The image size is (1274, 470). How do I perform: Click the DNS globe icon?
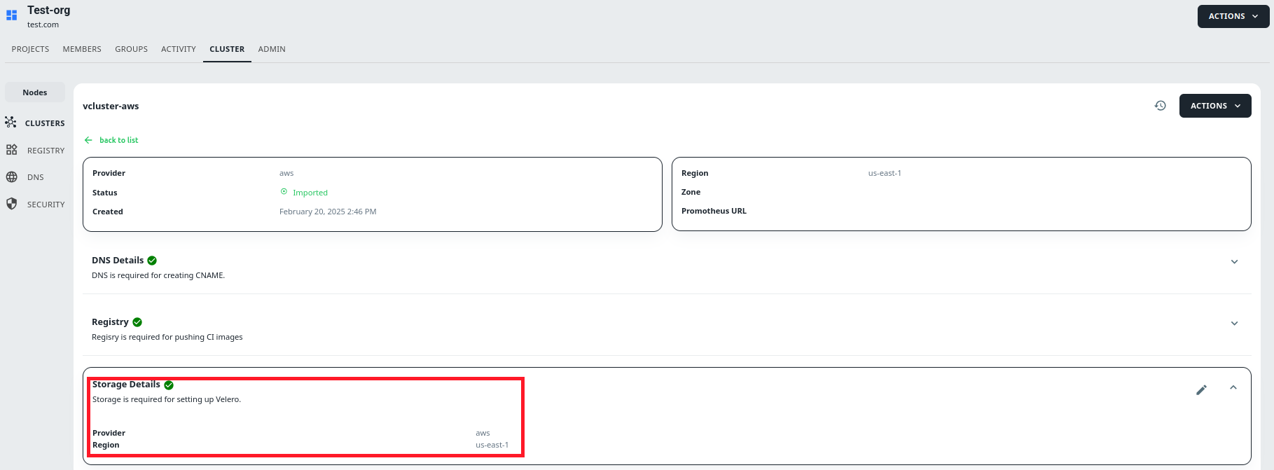coord(11,177)
